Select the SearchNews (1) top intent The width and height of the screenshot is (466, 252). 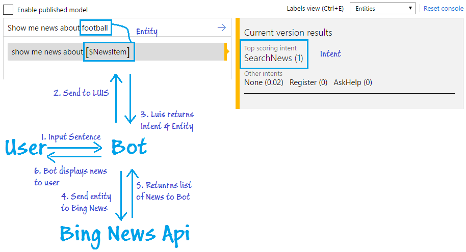click(274, 58)
